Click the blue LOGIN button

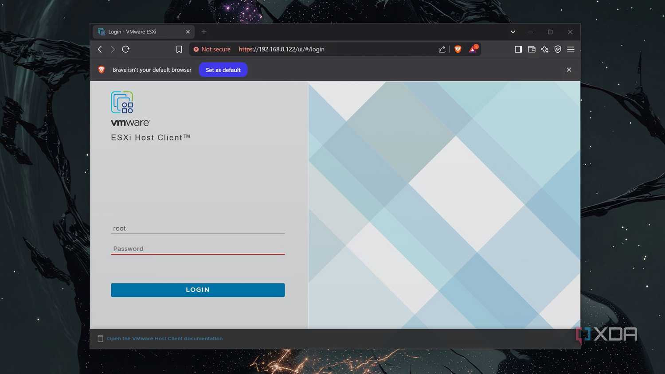coord(198,290)
